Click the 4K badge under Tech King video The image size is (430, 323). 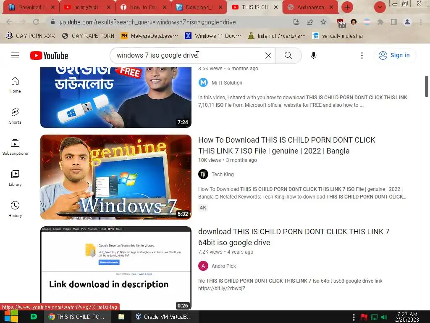pyautogui.click(x=203, y=208)
